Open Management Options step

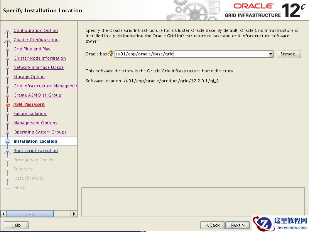35,123
